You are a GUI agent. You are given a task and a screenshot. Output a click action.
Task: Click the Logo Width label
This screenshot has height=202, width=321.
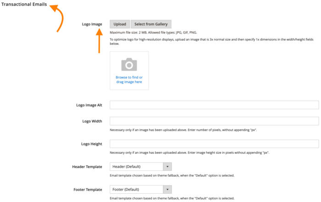[92, 121]
